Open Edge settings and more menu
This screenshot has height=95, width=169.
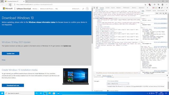[x=167, y=4]
